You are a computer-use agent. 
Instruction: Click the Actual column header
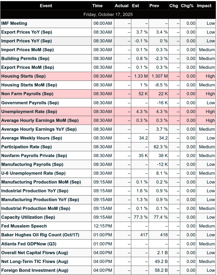pyautogui.click(x=121, y=6)
